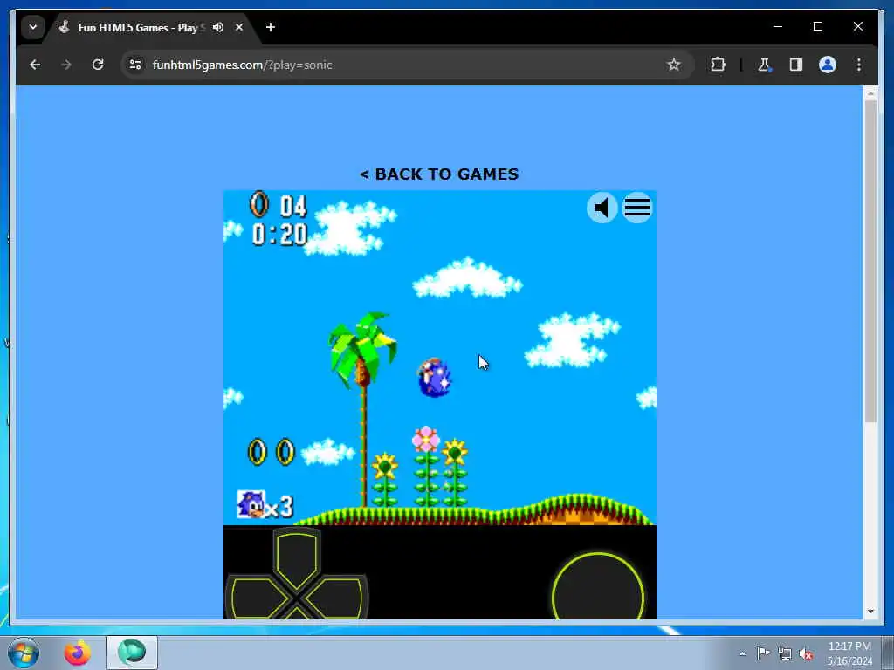The height and width of the screenshot is (670, 894).
Task: Click the active green taskbar app
Action: click(x=132, y=653)
